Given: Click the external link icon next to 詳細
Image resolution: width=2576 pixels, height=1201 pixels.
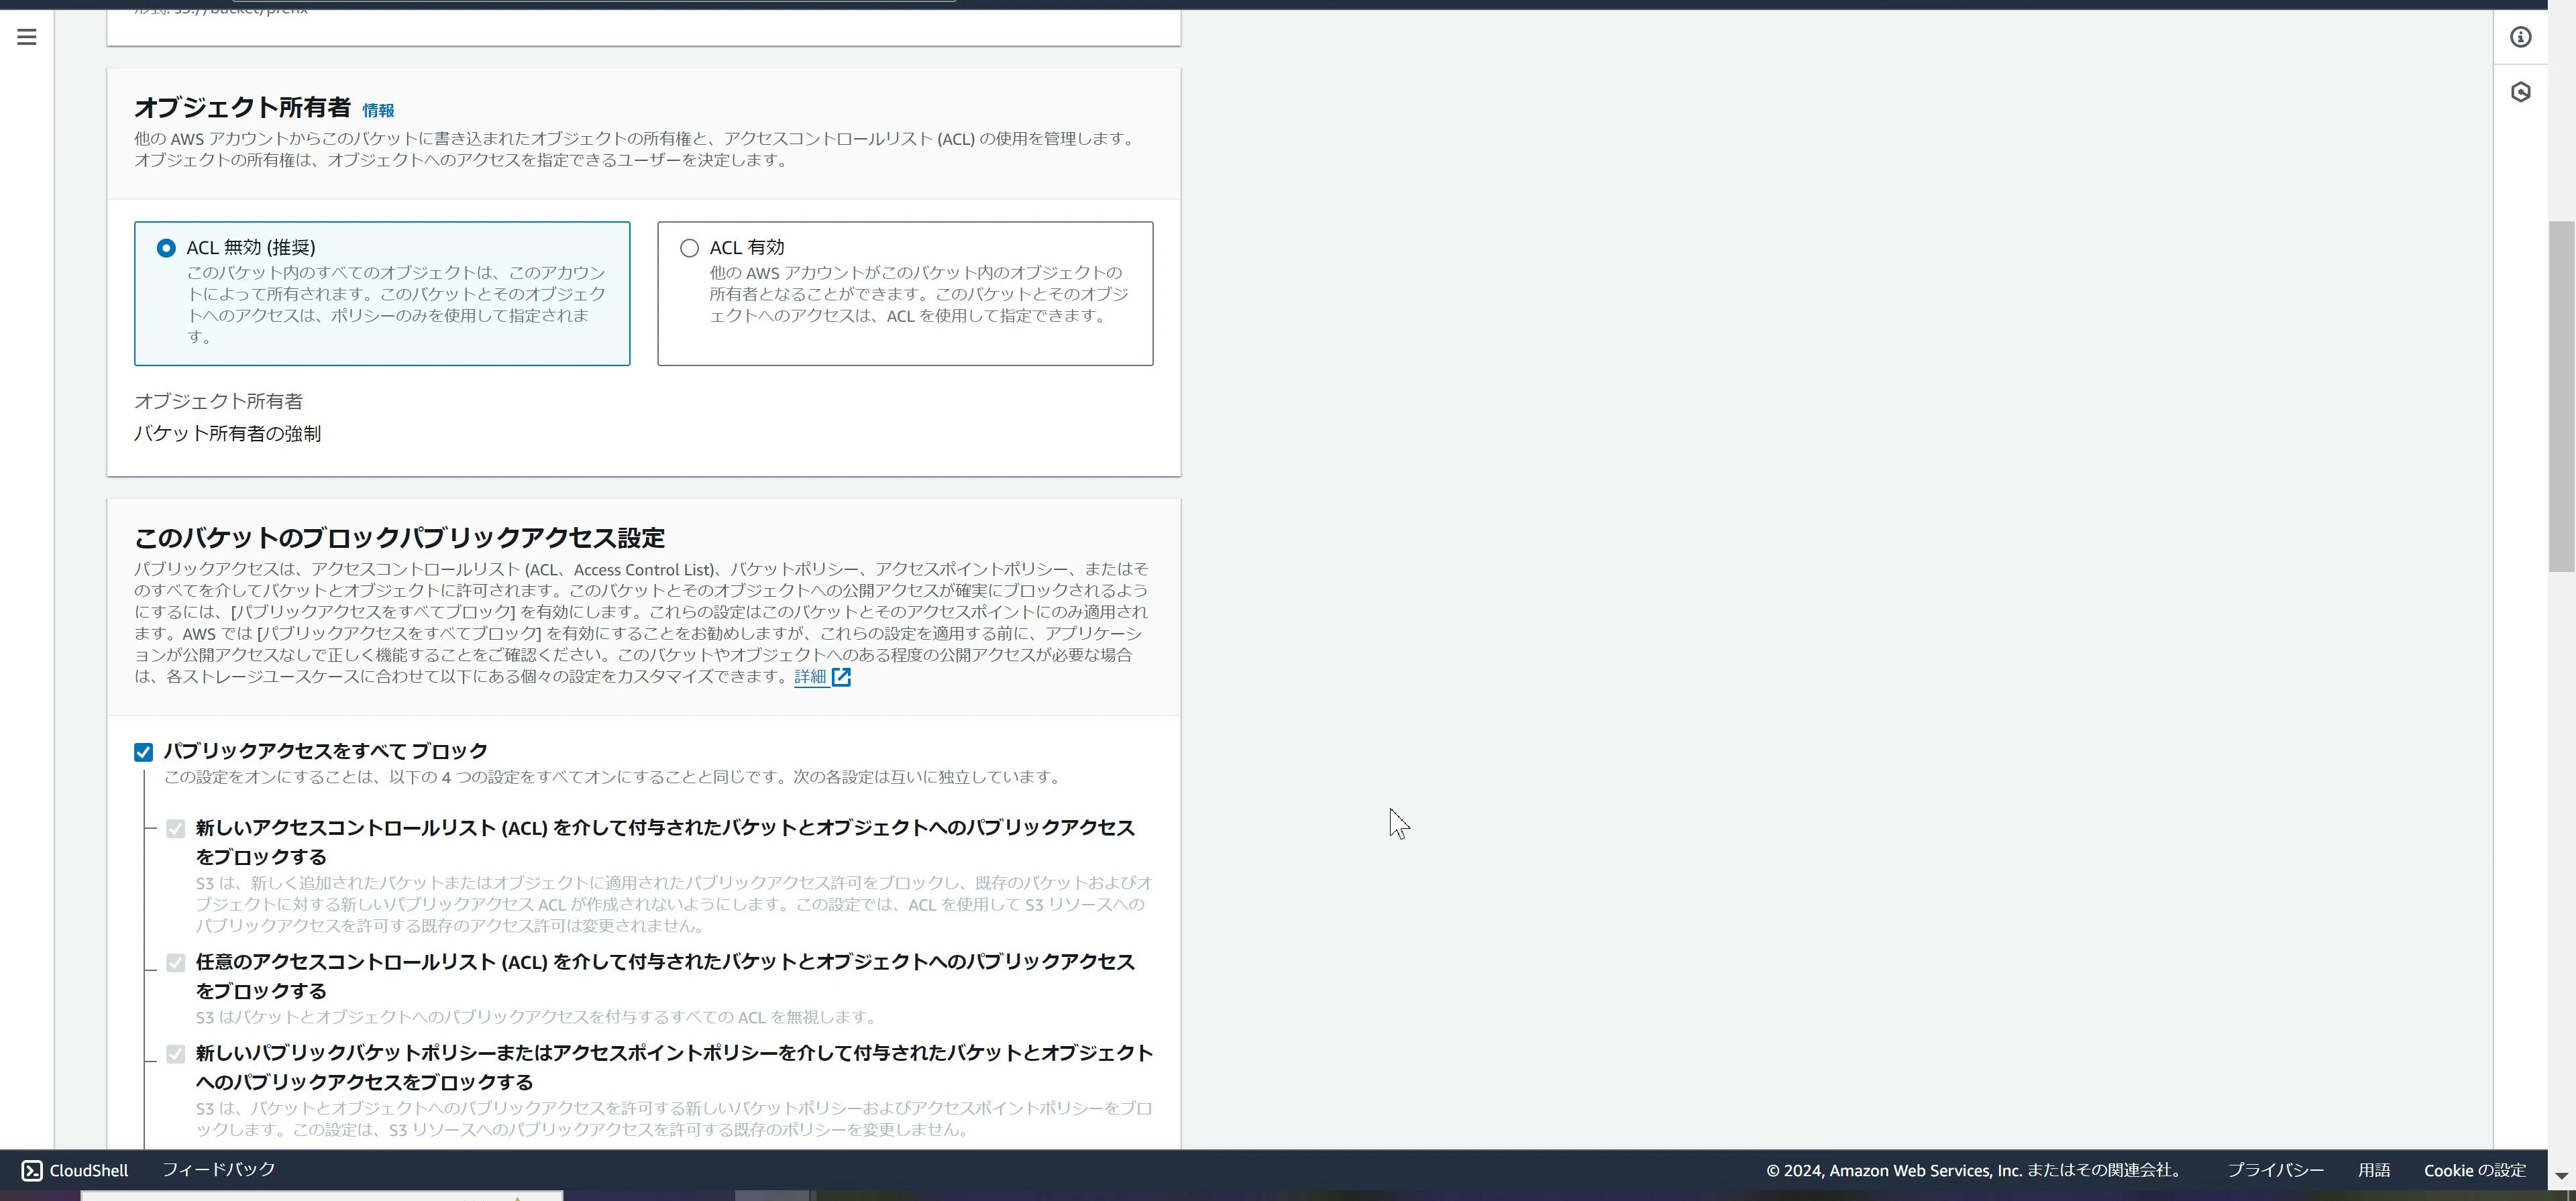Looking at the screenshot, I should (841, 677).
